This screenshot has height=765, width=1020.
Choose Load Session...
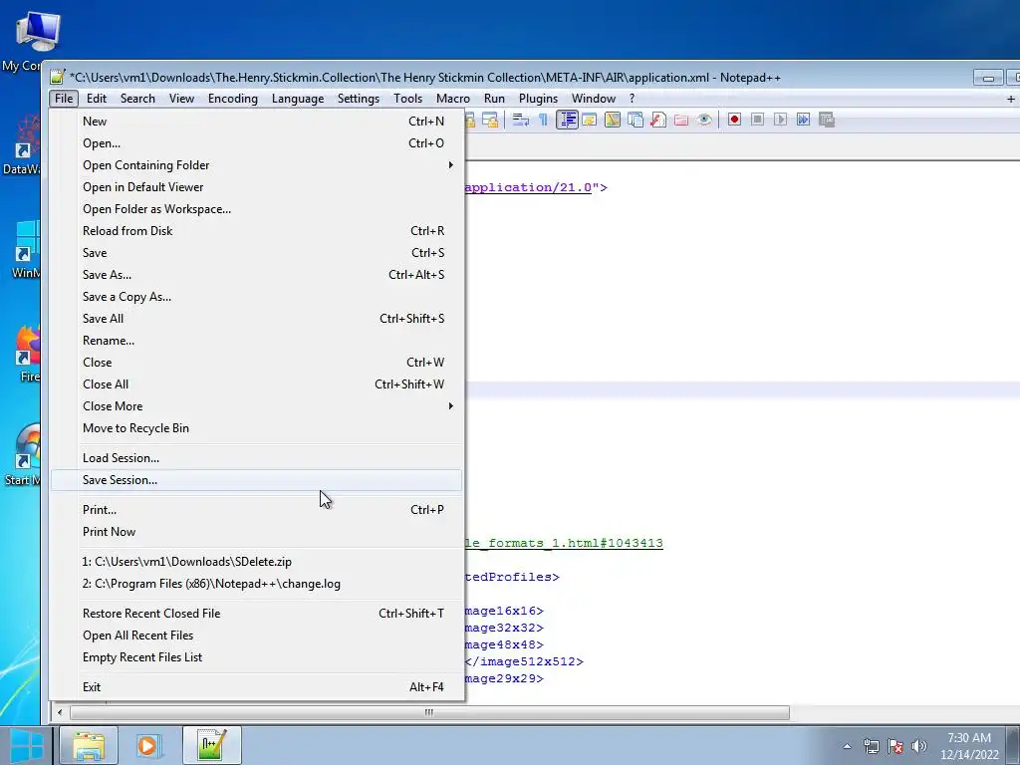click(x=256, y=458)
